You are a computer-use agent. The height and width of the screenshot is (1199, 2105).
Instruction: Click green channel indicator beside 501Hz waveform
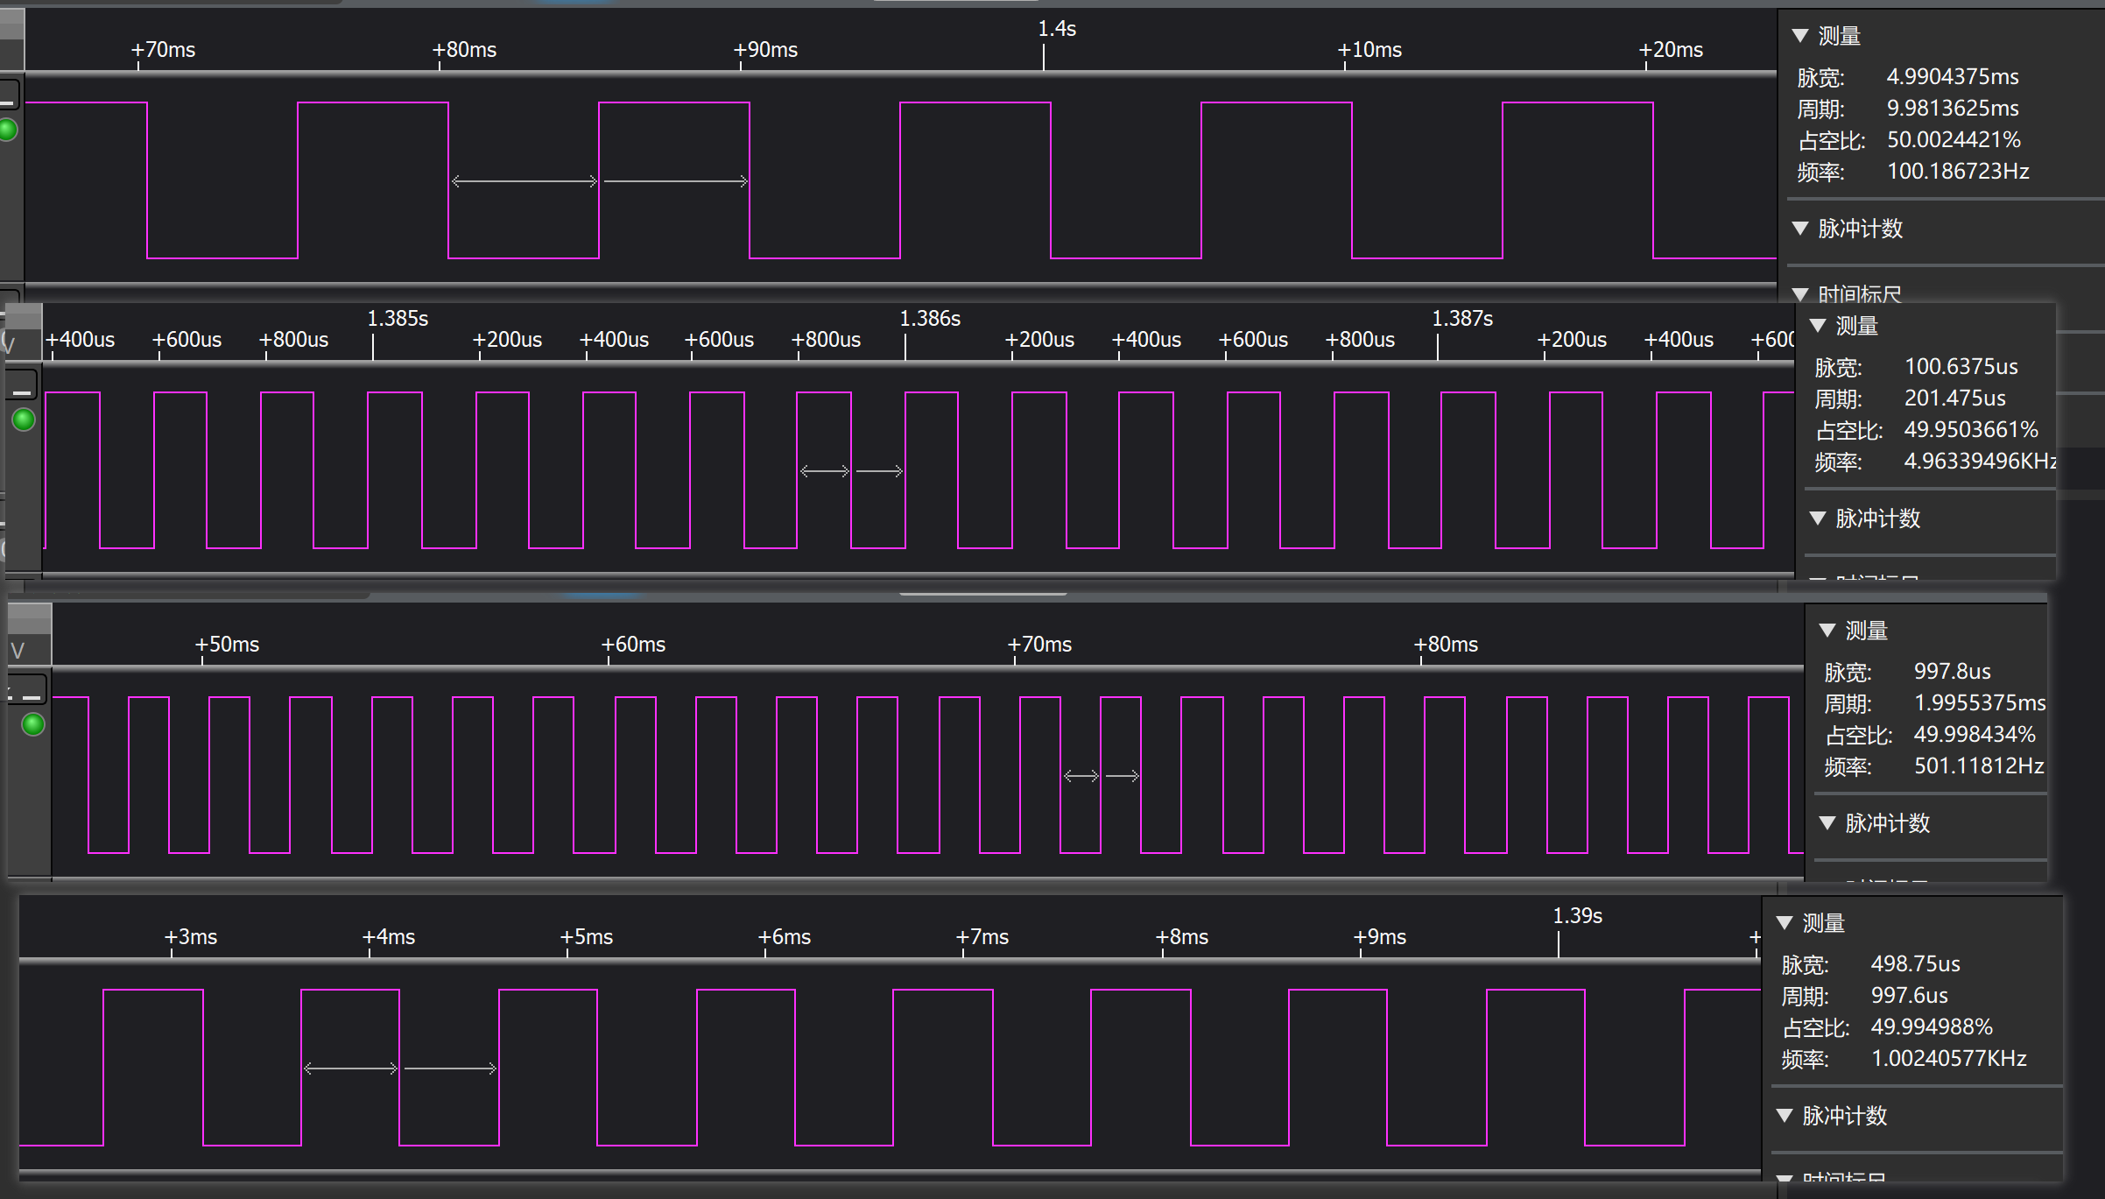pos(33,724)
